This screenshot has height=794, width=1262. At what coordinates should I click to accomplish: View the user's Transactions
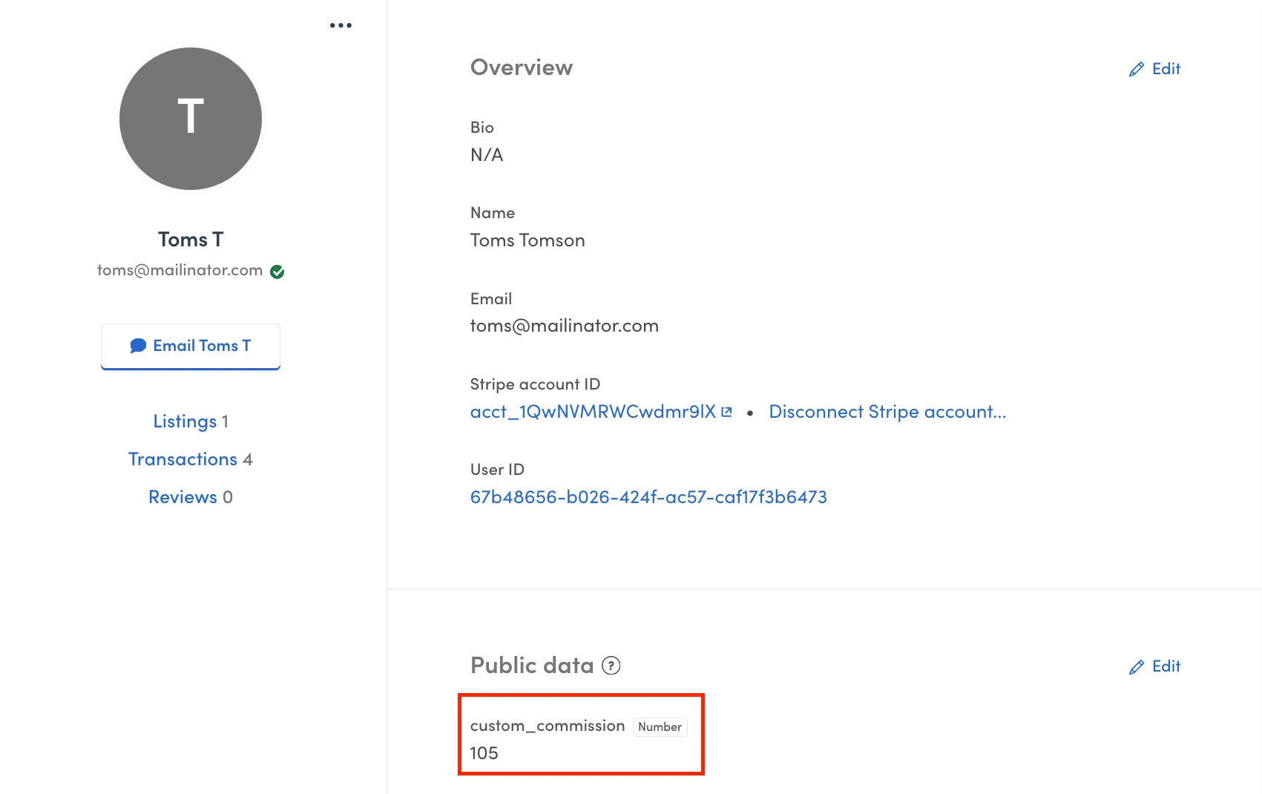click(184, 459)
